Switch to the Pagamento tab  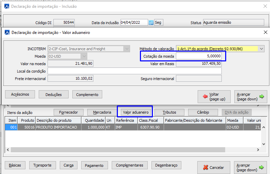click(x=94, y=165)
